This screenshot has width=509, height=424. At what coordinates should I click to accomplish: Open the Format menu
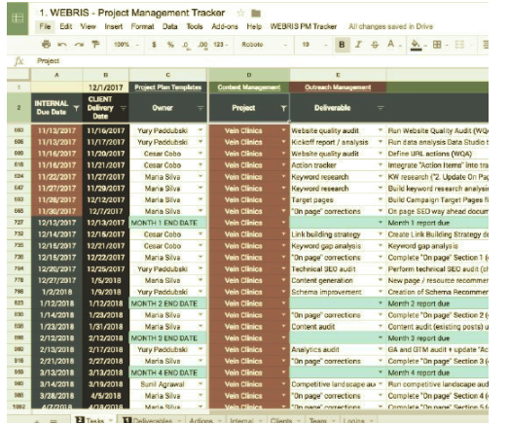(x=142, y=26)
